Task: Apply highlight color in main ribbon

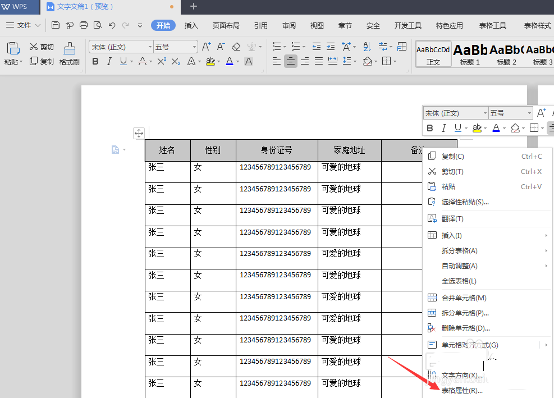Action: [210, 62]
